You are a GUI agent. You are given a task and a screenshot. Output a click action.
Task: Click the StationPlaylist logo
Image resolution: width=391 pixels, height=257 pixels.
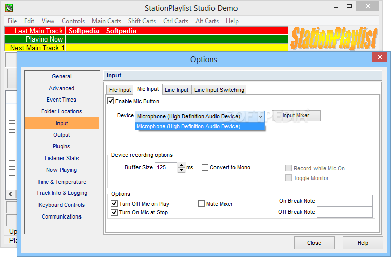pos(334,38)
